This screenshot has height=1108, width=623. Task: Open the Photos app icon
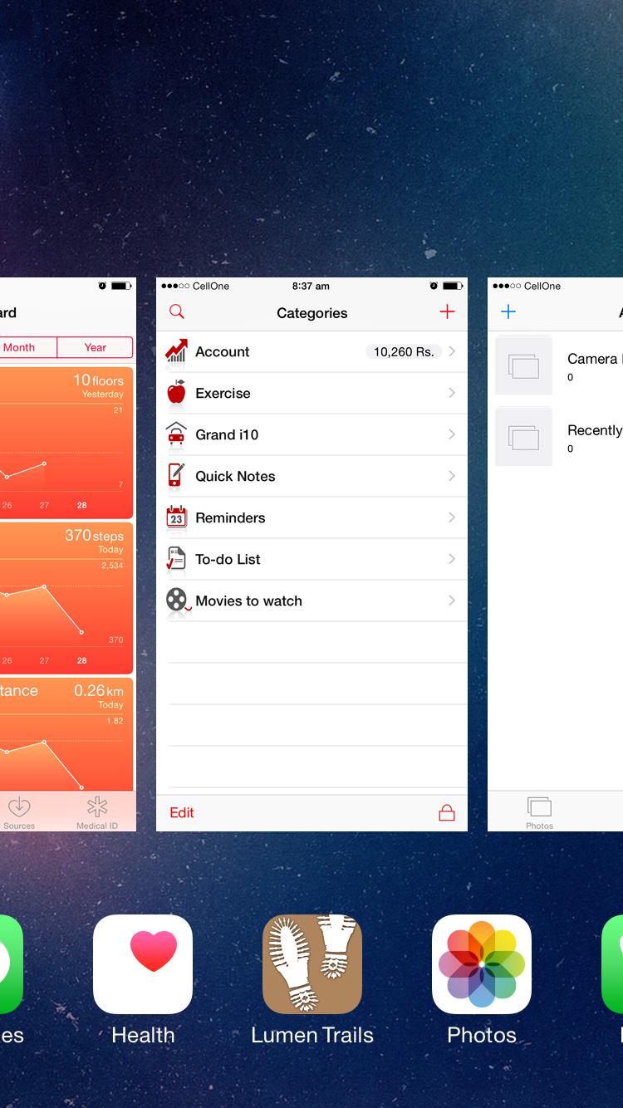coord(482,964)
